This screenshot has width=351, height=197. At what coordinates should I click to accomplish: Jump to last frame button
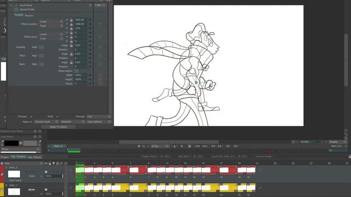tap(205, 146)
